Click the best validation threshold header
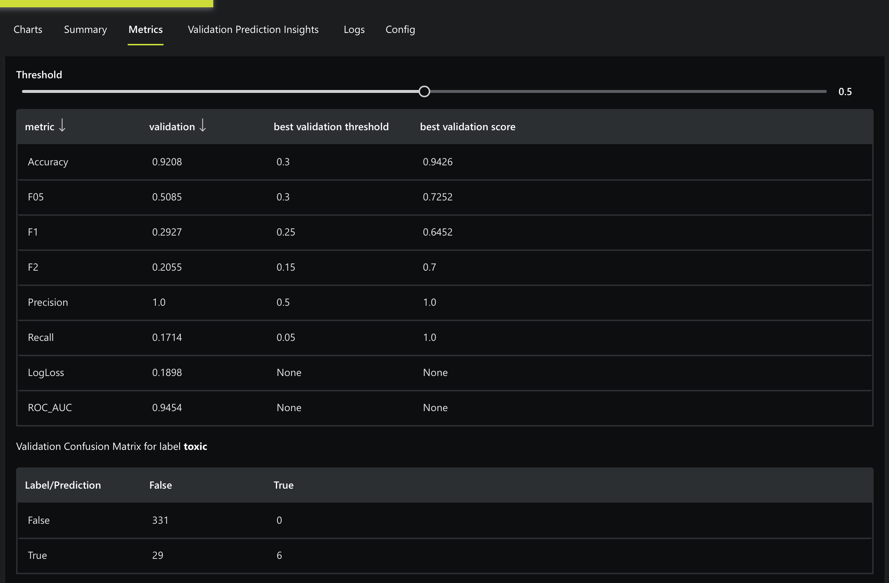889x583 pixels. [331, 127]
